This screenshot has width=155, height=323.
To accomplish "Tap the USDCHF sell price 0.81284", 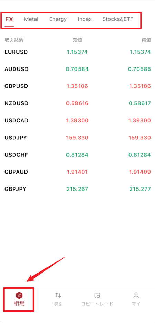I will click(x=77, y=155).
